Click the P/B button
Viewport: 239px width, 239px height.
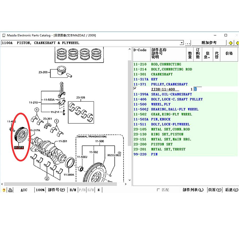point(82,190)
